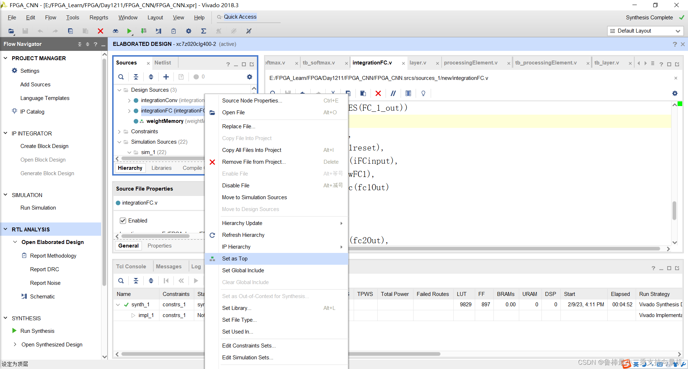Open Settings gear in the main toolbar
Viewport: 688px width, 369px height.
188,31
